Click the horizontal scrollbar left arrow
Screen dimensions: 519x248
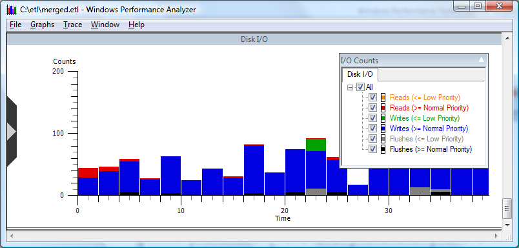(x=12, y=236)
